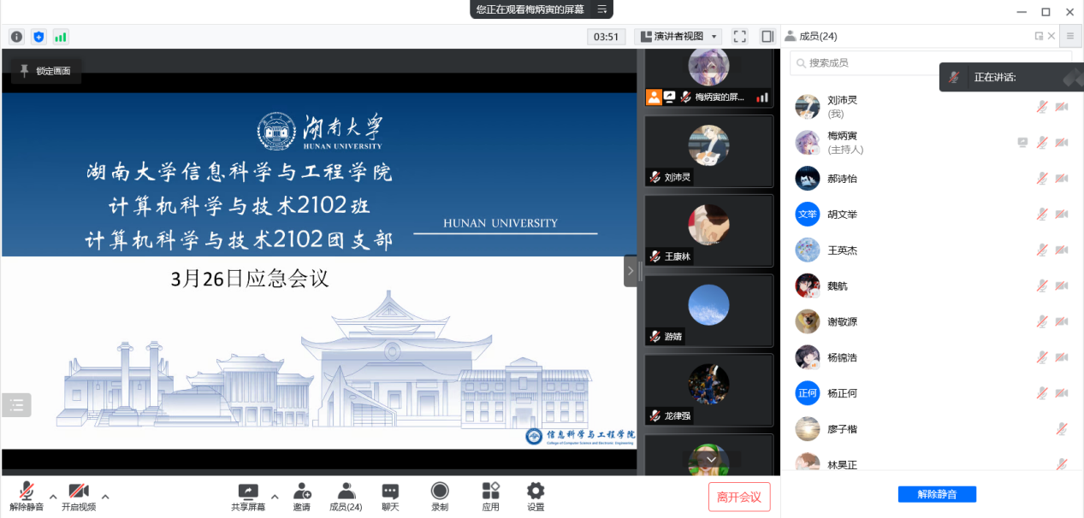This screenshot has height=518, width=1084.
Task: Check the green network signal icon
Action: [x=60, y=37]
